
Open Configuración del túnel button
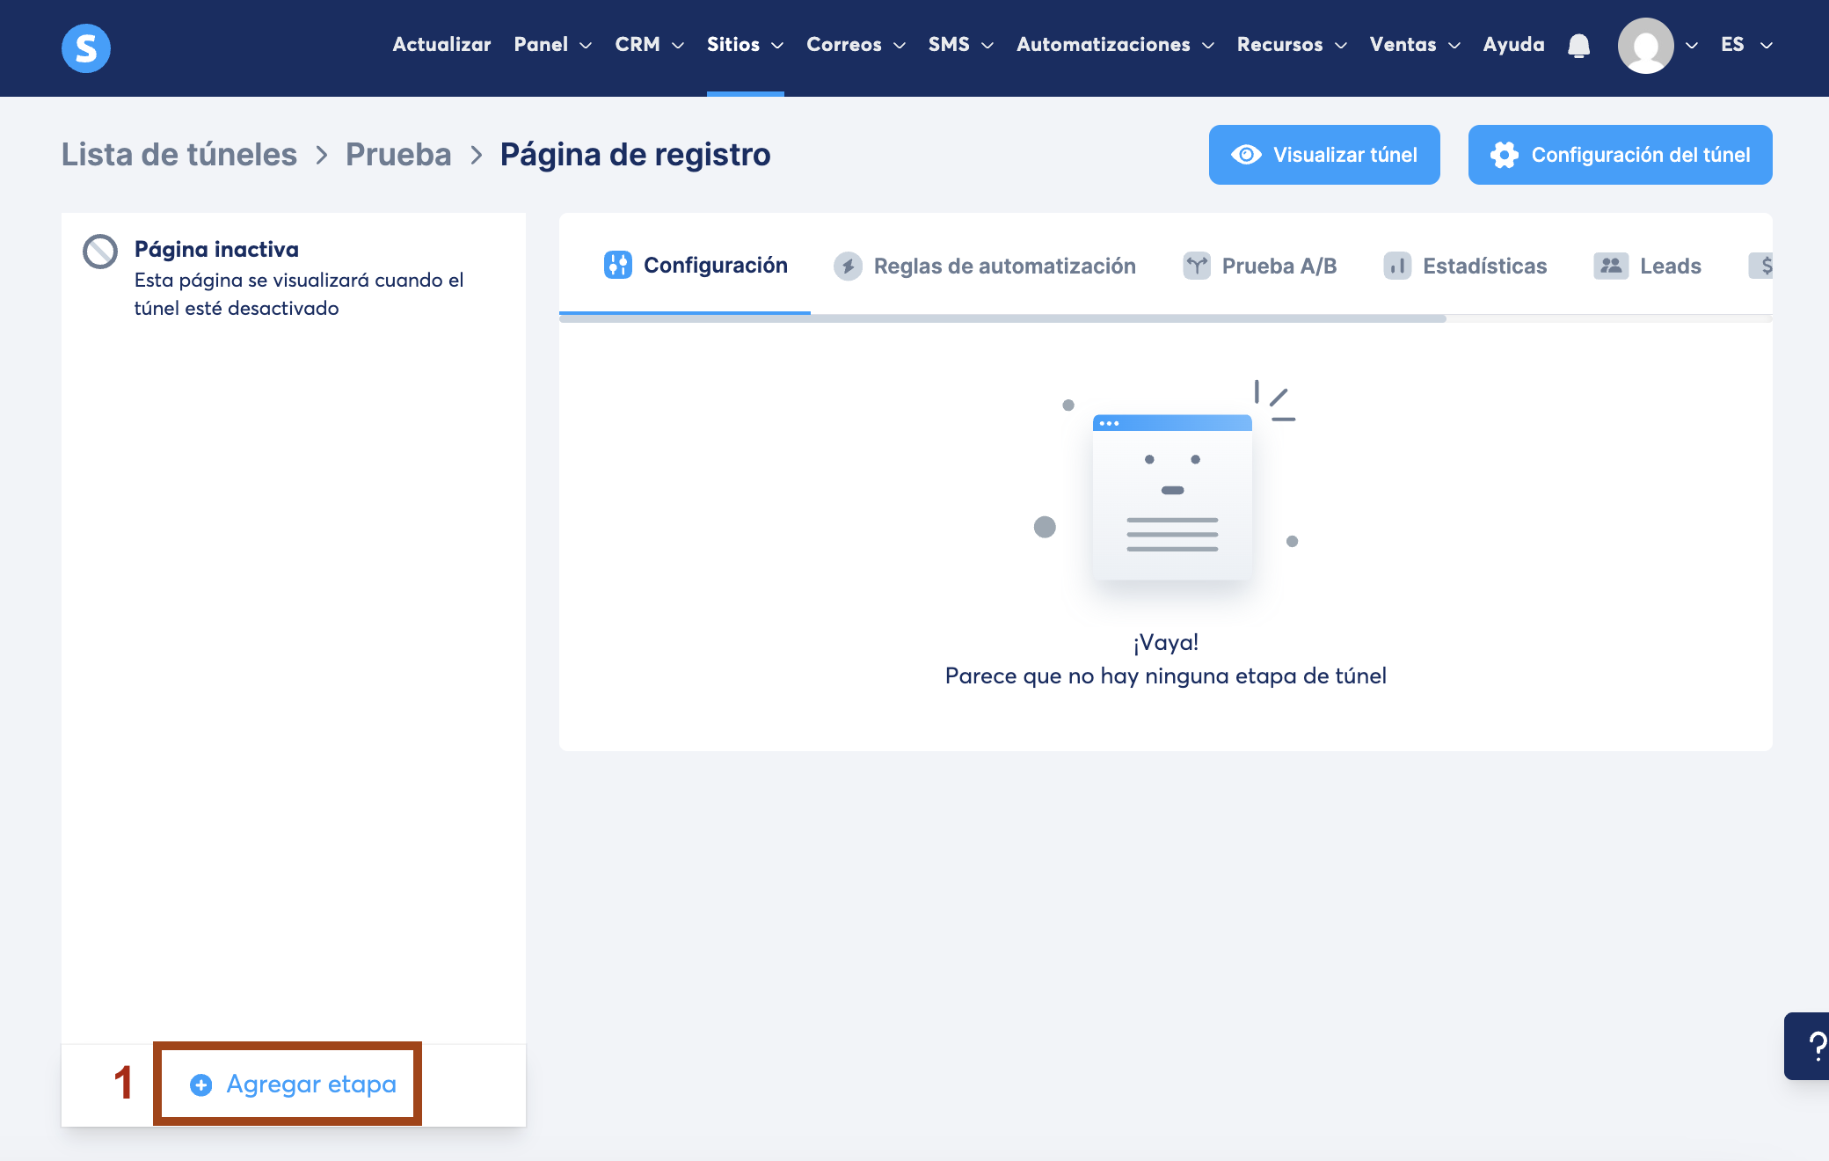(1620, 155)
